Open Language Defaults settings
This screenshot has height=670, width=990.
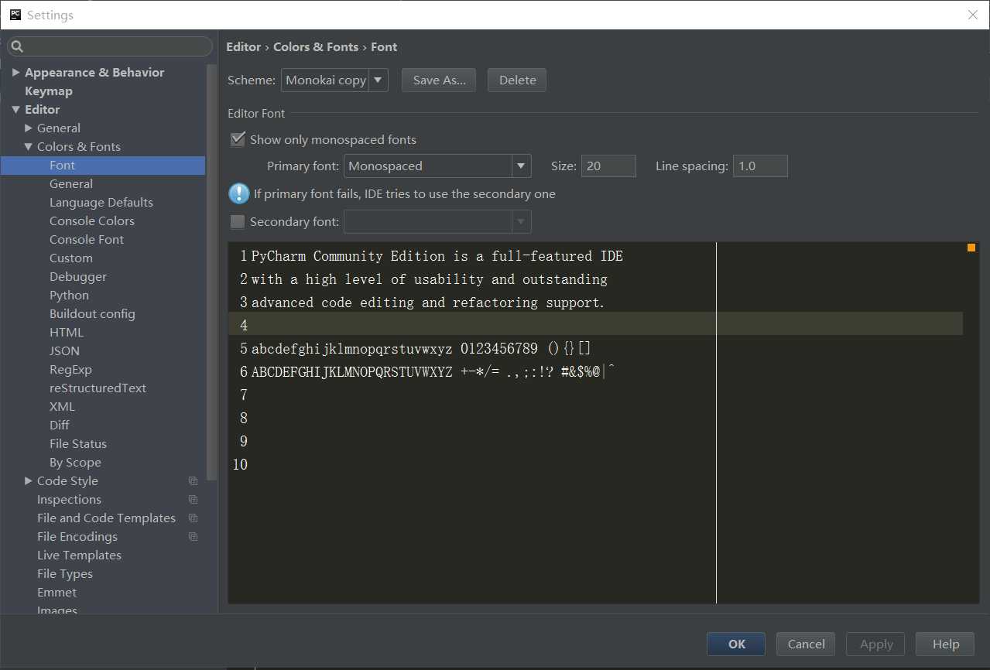[101, 203]
